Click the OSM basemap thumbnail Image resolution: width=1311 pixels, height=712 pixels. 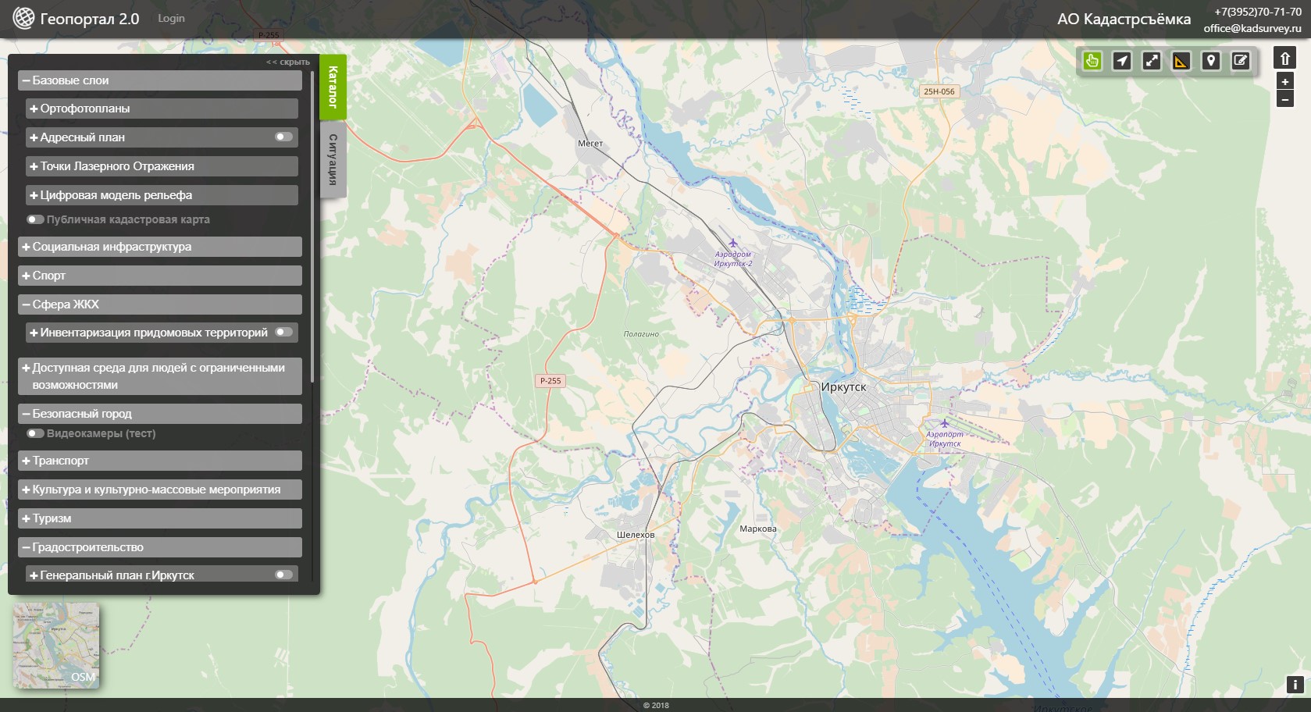[x=56, y=645]
